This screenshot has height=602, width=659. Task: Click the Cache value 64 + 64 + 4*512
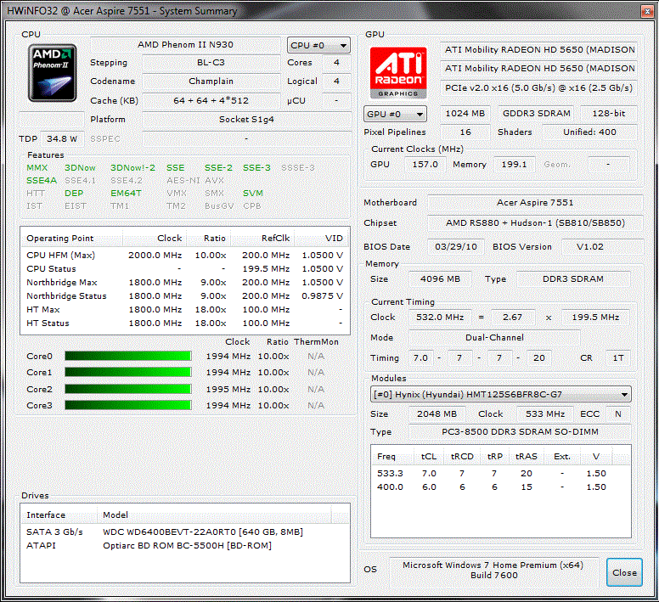211,100
